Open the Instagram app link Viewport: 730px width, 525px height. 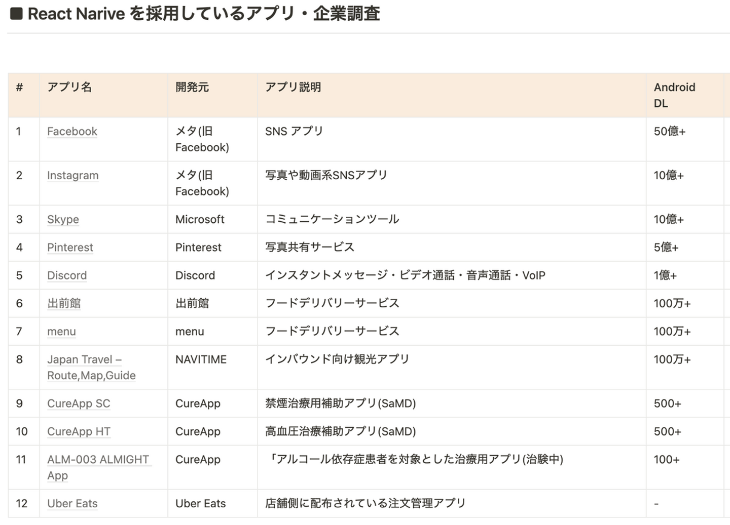pos(72,176)
